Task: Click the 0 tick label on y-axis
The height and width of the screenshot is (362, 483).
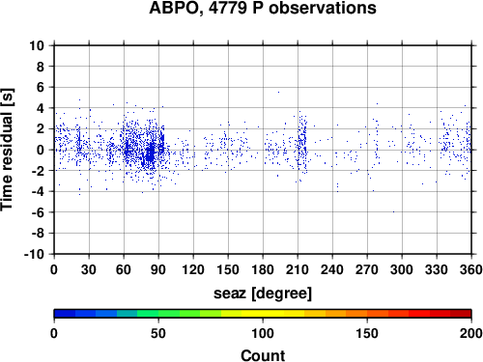Action: click(x=41, y=150)
